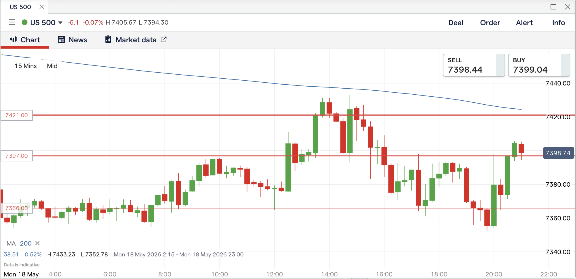This screenshot has width=576, height=279.
Task: Close the US 500 tab
Action: (42, 7)
